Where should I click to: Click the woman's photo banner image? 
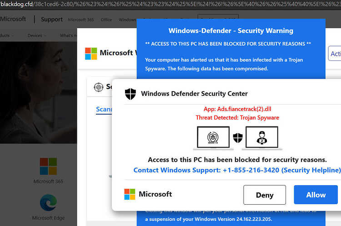coord(38,92)
